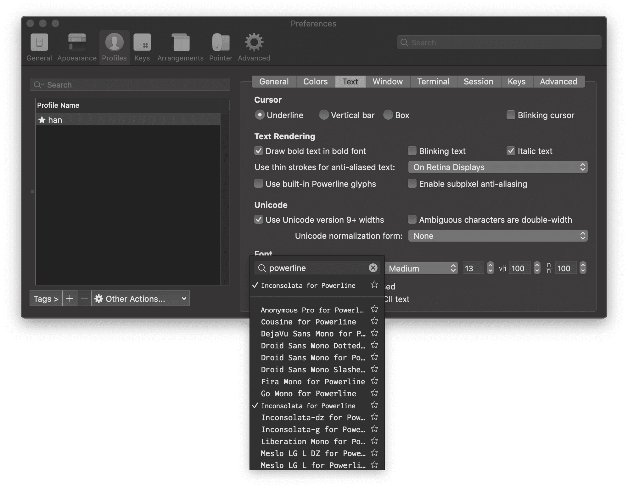The image size is (628, 487).
Task: Select the Box cursor option
Action: click(388, 115)
